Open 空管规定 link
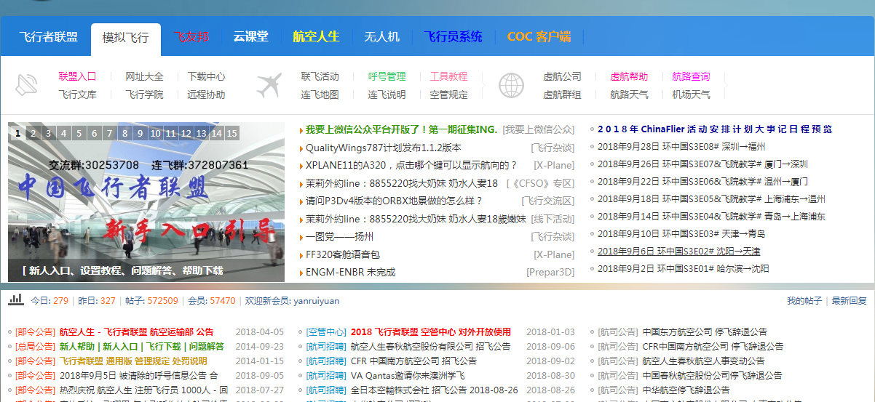 pos(448,95)
